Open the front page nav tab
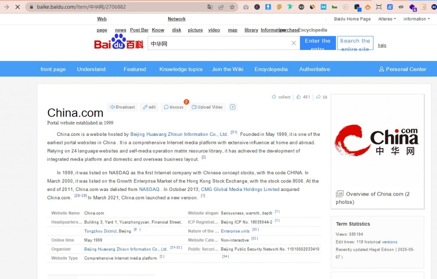This screenshot has width=437, height=279. click(53, 69)
